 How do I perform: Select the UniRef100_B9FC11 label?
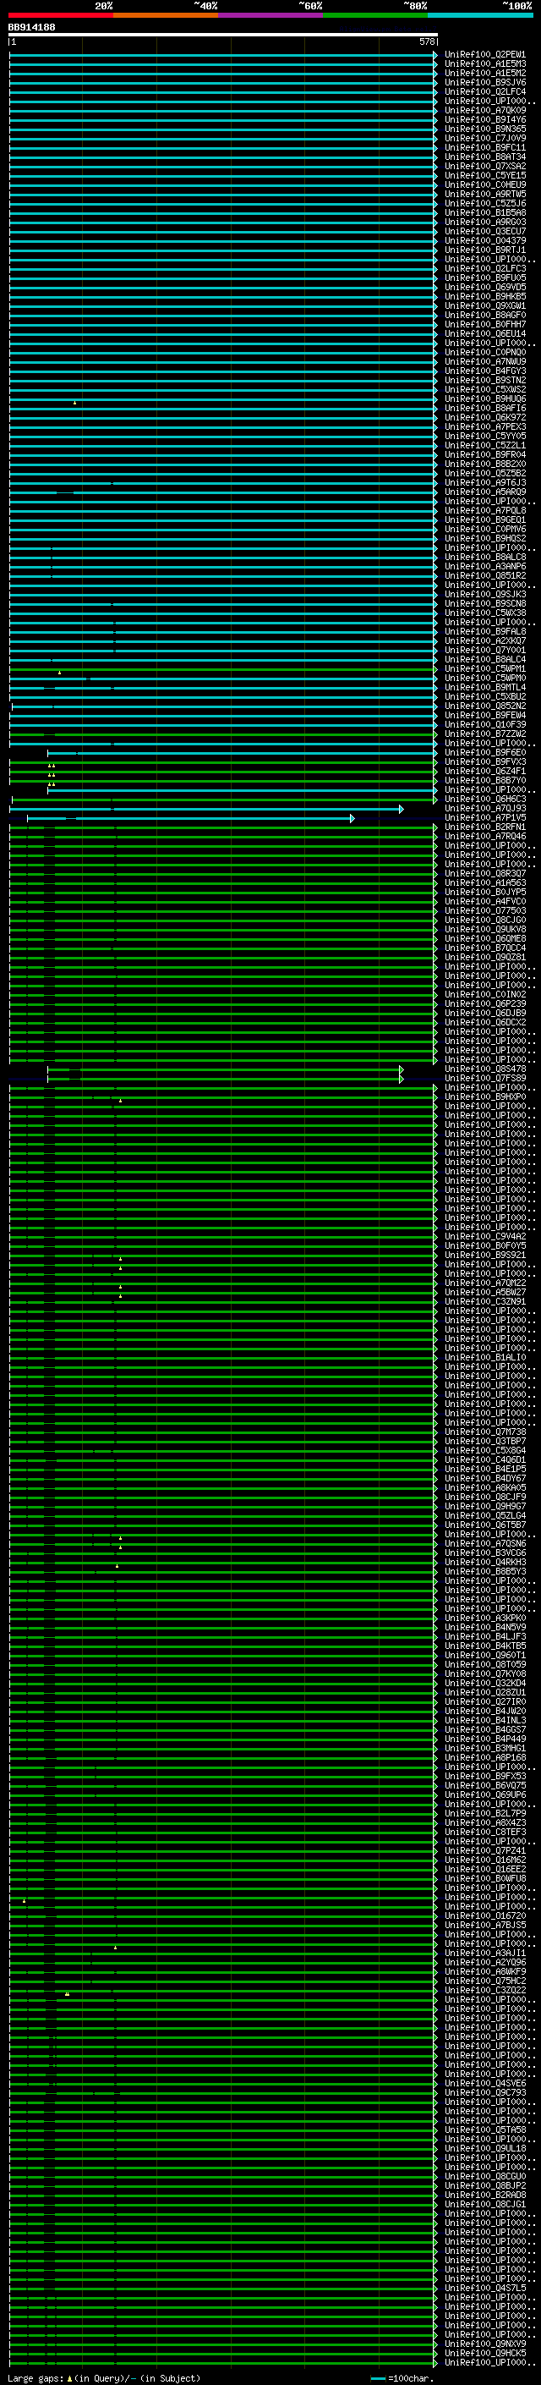pyautogui.click(x=484, y=147)
